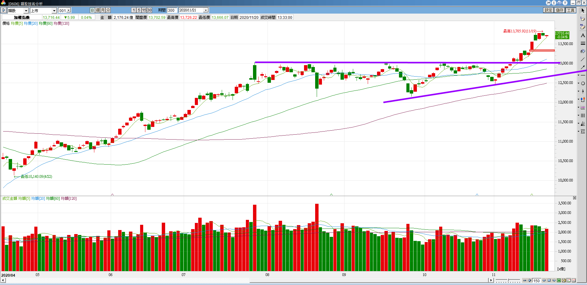Click the blue left arrow navigation icon
The width and height of the screenshot is (587, 285).
coord(544,280)
